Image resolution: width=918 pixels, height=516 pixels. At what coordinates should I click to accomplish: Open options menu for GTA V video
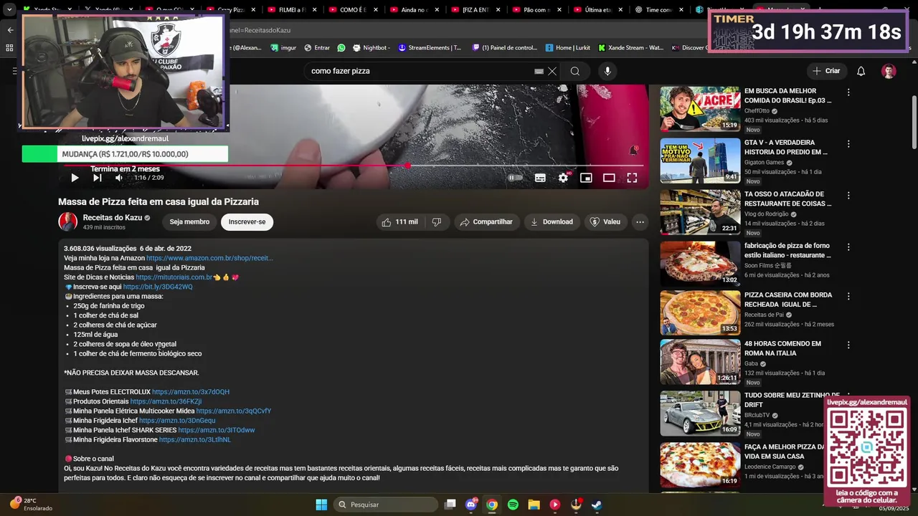point(848,144)
